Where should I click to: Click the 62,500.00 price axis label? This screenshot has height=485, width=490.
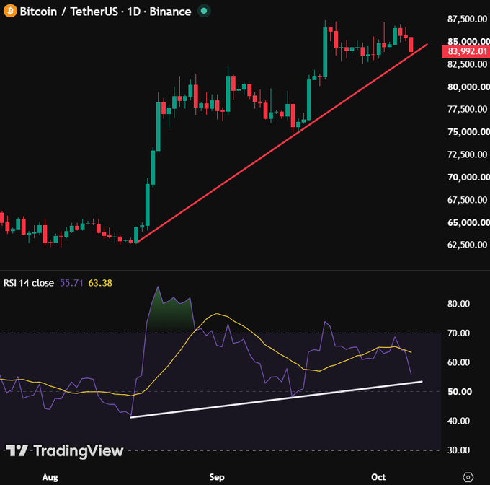click(468, 245)
